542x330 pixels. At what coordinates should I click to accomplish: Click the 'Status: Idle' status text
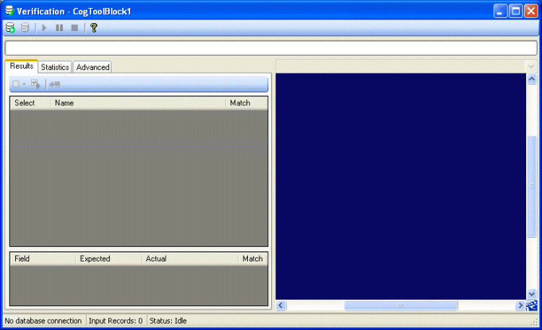[x=168, y=321]
